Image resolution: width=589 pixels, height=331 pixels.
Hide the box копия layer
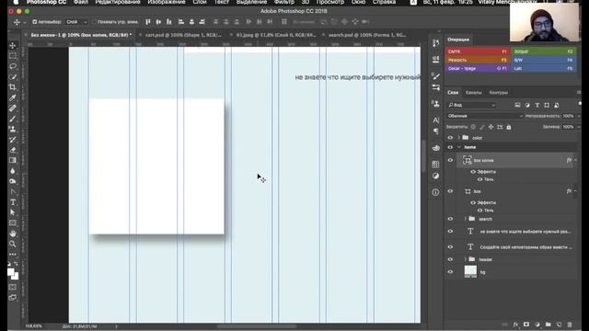pyautogui.click(x=450, y=160)
